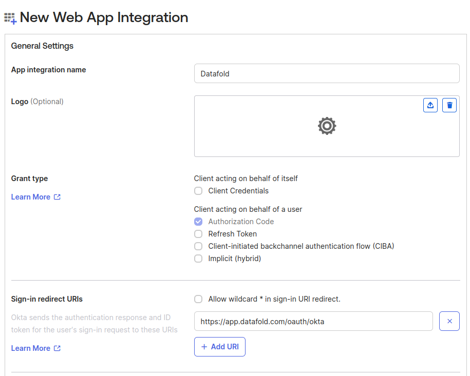Enable the CIBA authentication flow checkbox
Viewport: 470px width, 376px height.
[x=198, y=246]
